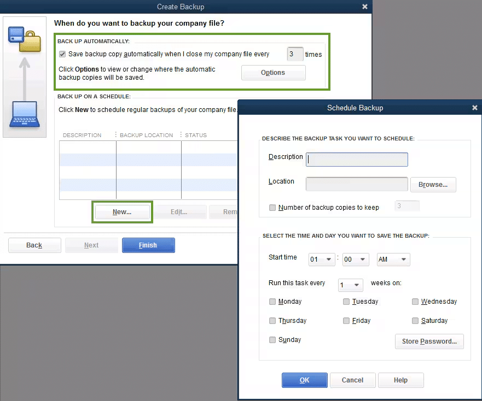Click New to schedule a backup
The width and height of the screenshot is (482, 401).
pos(122,211)
